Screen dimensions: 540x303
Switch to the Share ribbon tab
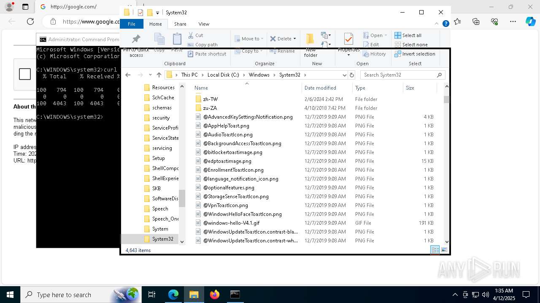pyautogui.click(x=180, y=24)
